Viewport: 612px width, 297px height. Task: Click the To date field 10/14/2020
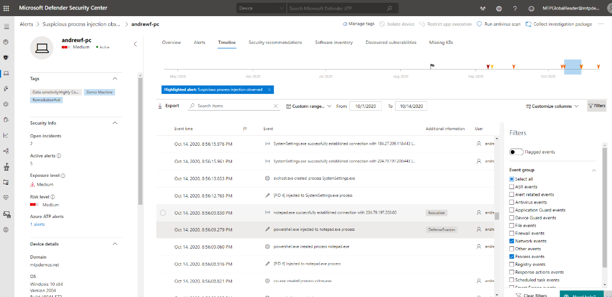coord(411,106)
